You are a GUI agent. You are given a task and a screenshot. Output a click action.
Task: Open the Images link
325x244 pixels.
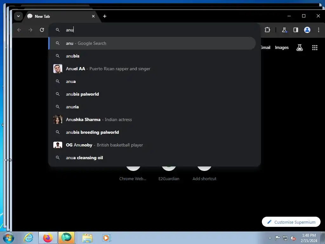(x=282, y=48)
